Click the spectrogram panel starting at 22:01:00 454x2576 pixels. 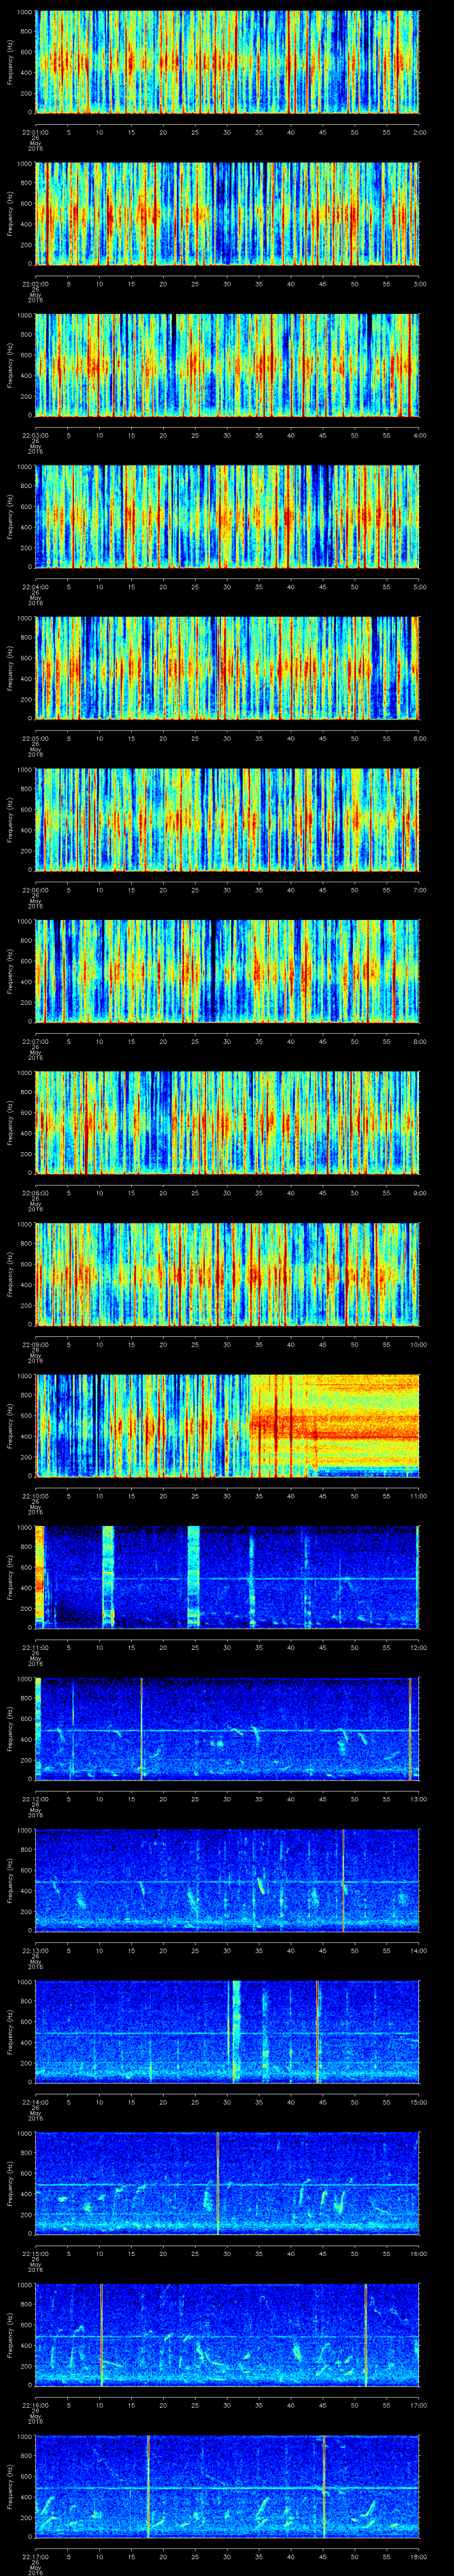tap(227, 62)
